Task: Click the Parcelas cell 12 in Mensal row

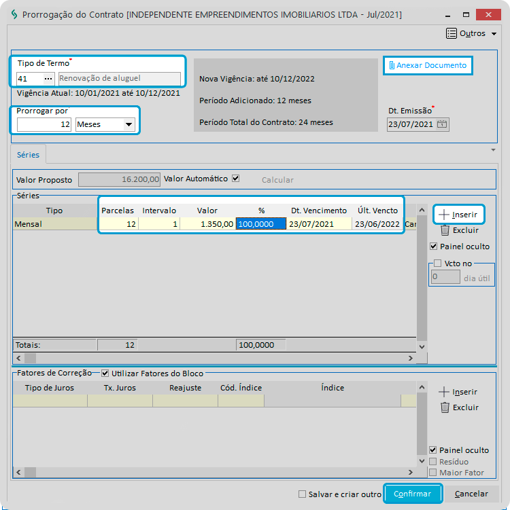Action: 118,224
